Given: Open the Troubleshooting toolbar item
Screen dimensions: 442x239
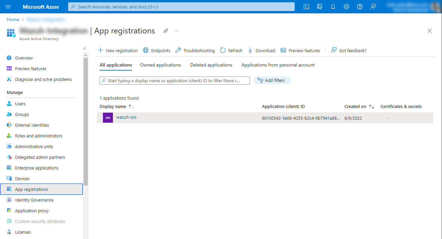Looking at the screenshot, I should [195, 50].
